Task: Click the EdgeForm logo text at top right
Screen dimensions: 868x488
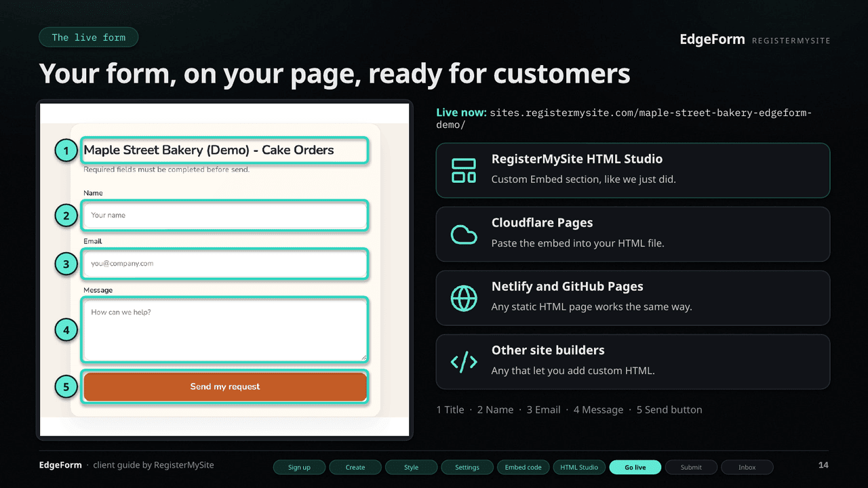Action: [712, 39]
